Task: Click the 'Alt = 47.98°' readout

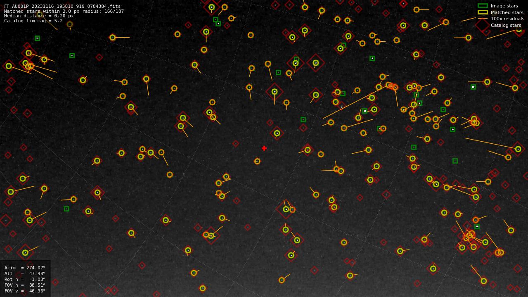Action: click(x=25, y=273)
